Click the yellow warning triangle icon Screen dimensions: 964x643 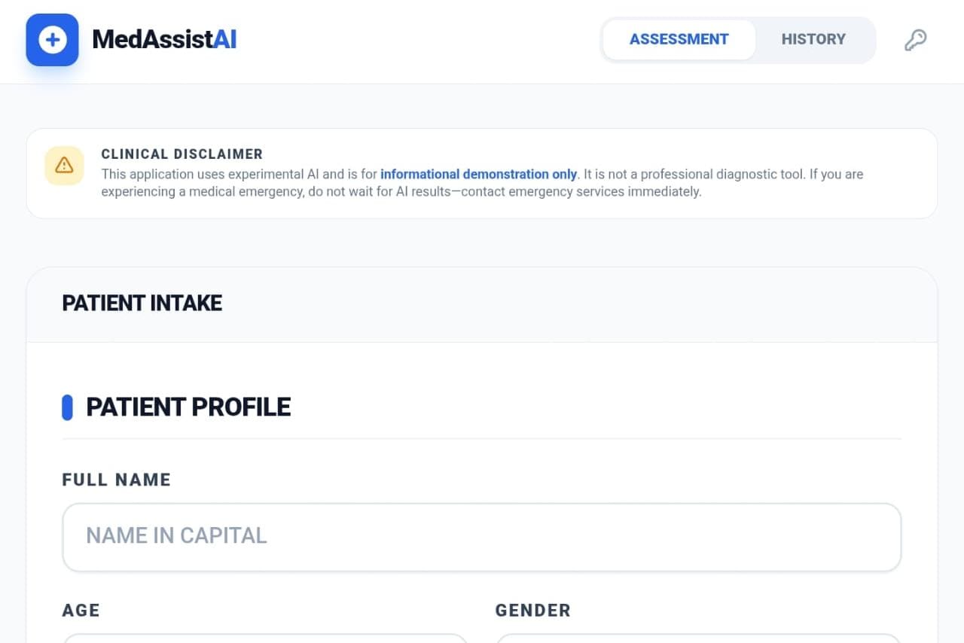[x=64, y=165]
